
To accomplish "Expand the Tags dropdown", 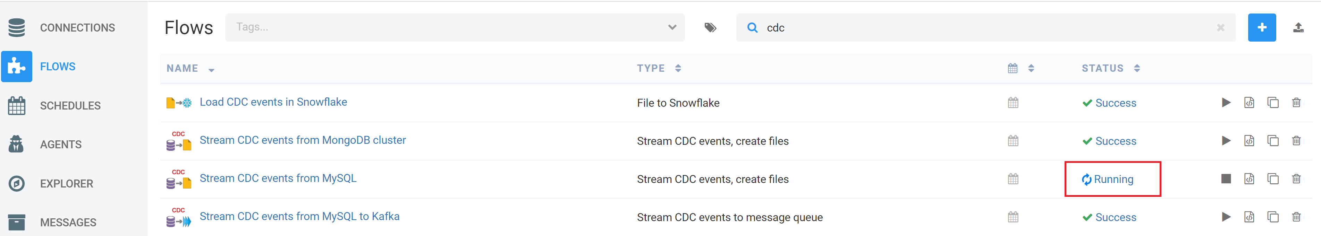I will (x=672, y=28).
